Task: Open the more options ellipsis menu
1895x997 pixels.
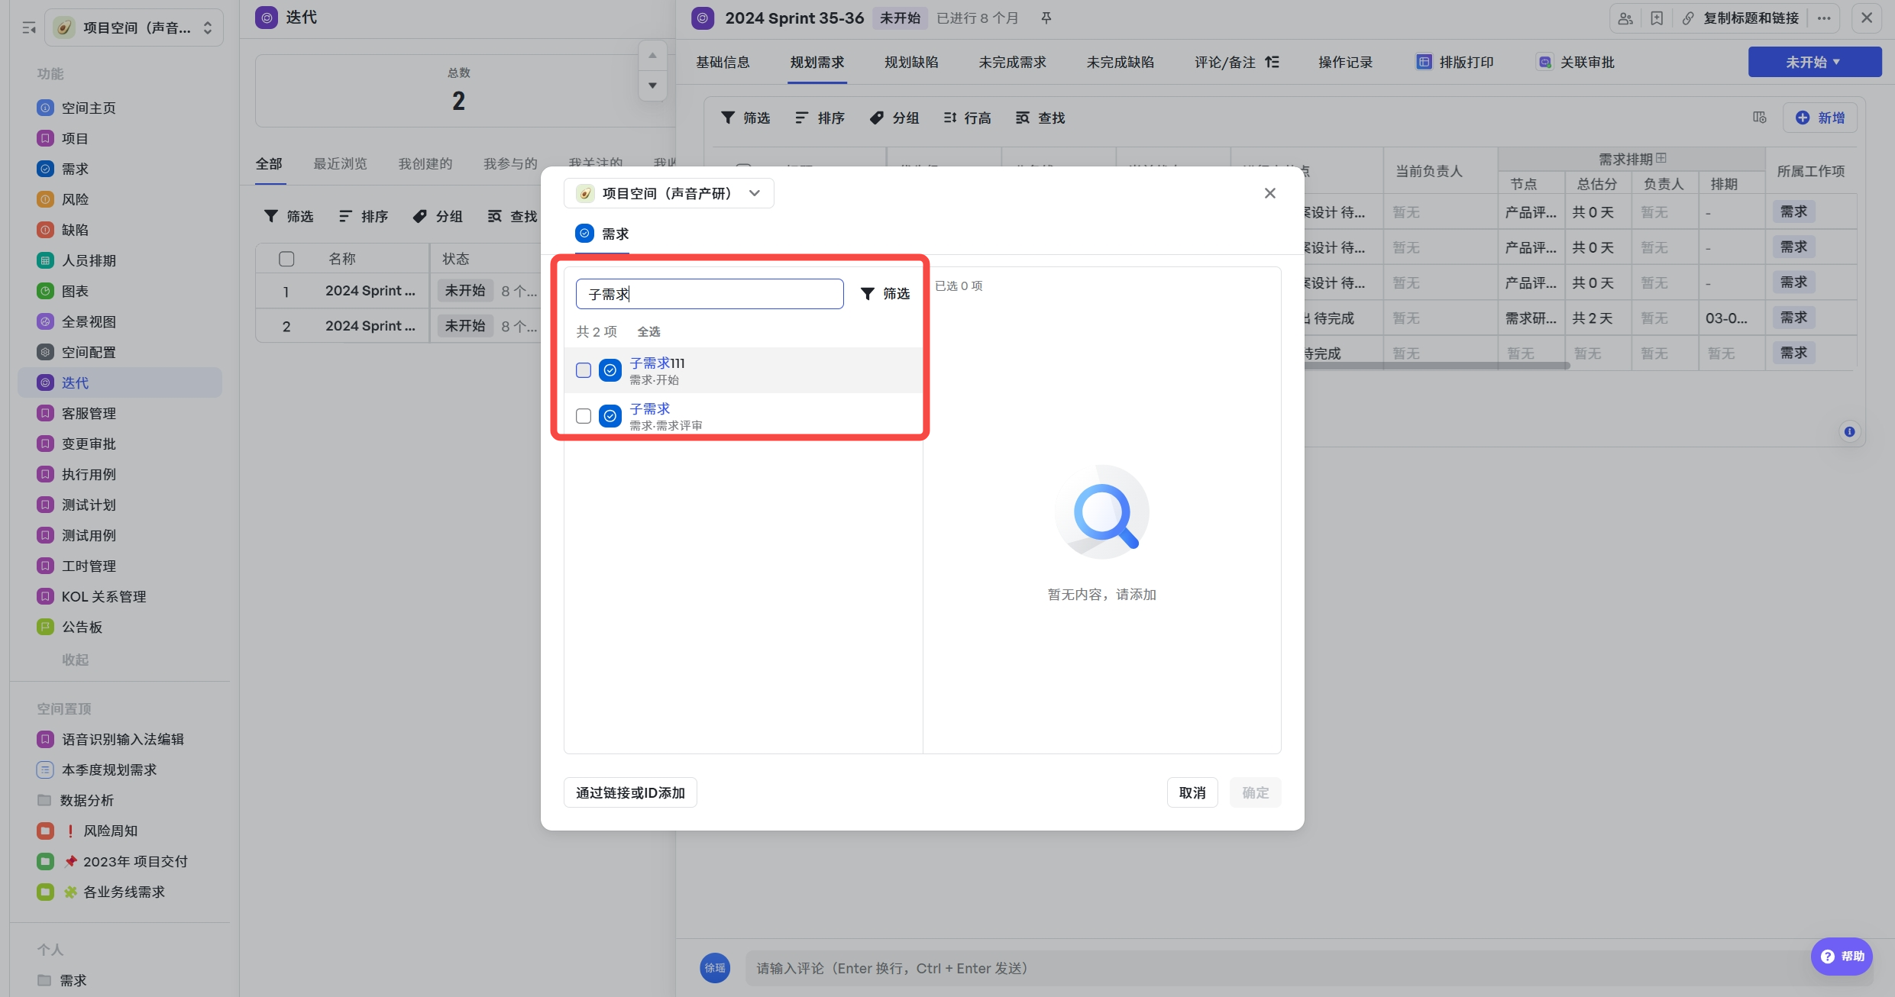Action: click(1824, 18)
